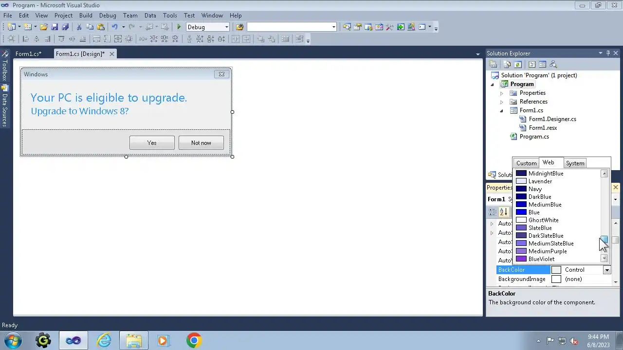Close the Form1.cs [Design] tab
This screenshot has width=623, height=350.
tap(111, 54)
